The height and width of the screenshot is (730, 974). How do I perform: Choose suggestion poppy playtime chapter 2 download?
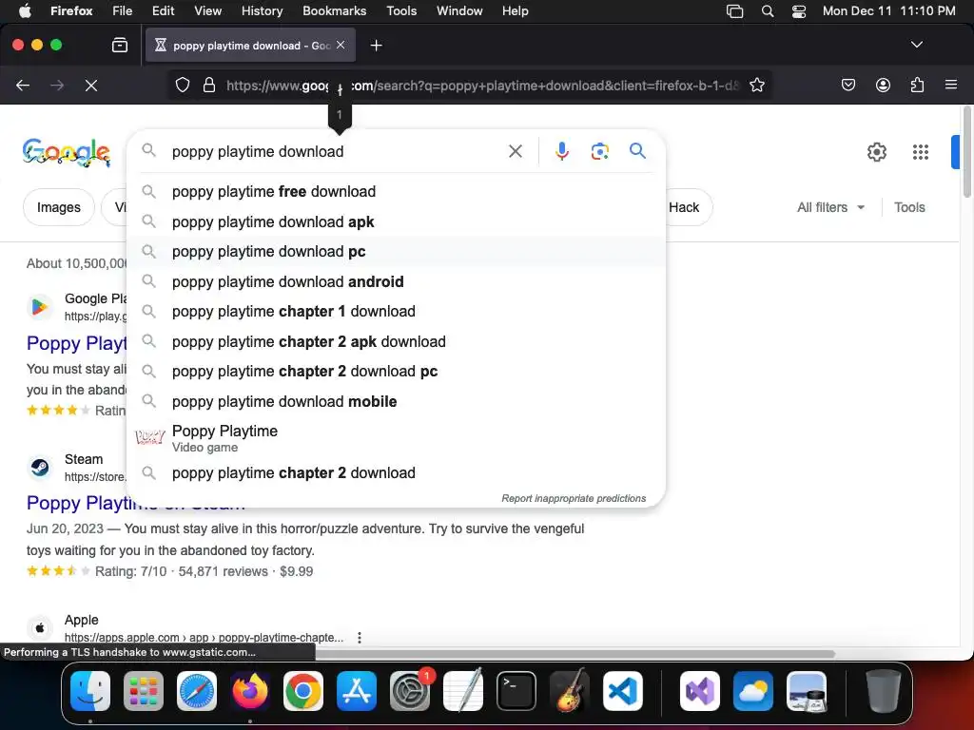click(x=397, y=473)
